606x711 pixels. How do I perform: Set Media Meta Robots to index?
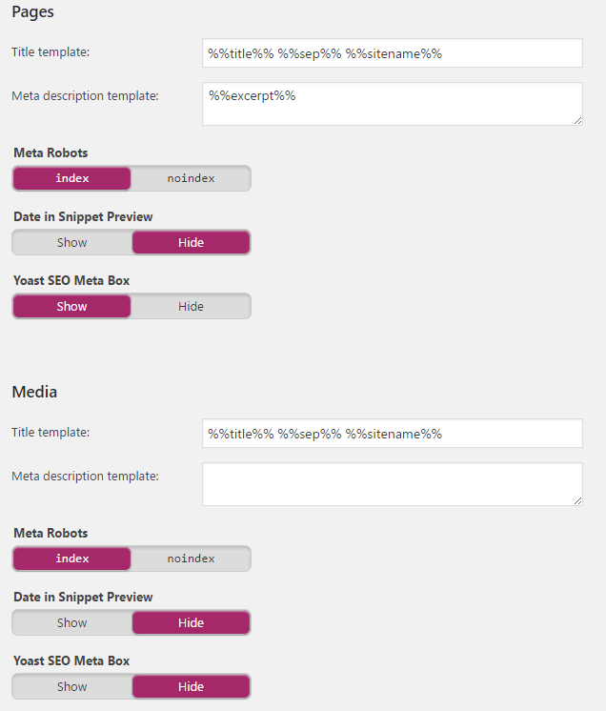(x=71, y=559)
